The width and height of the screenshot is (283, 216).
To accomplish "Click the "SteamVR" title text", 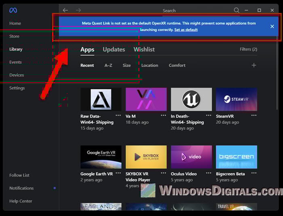I will [x=225, y=116].
